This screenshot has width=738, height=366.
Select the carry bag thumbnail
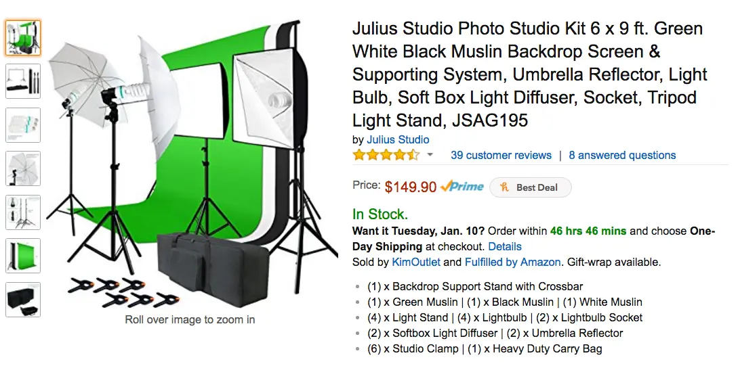pos(23,300)
